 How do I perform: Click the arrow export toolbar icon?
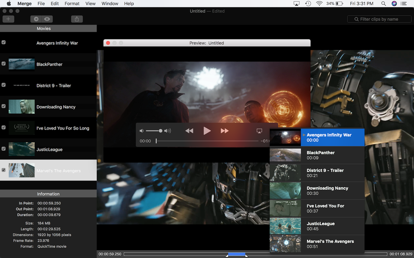tap(36, 19)
